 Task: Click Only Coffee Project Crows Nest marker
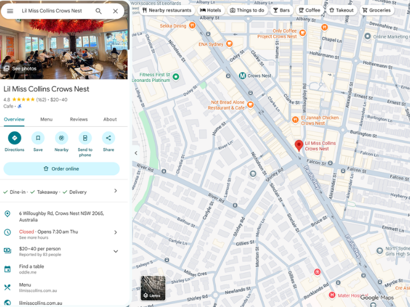[x=302, y=32]
